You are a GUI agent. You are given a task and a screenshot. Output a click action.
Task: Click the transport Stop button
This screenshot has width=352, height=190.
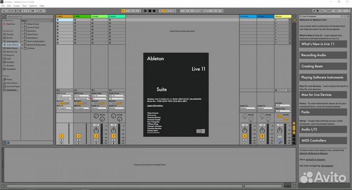pyautogui.click(x=150, y=11)
